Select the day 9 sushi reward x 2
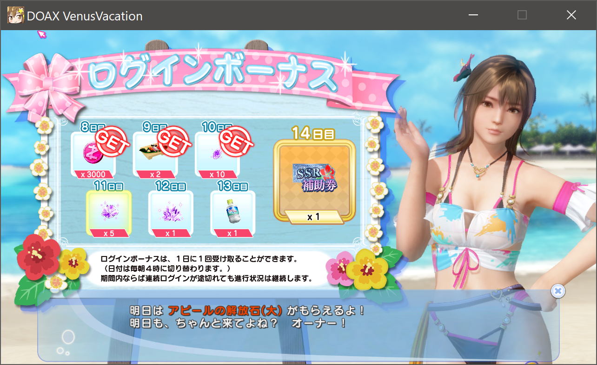 point(155,154)
